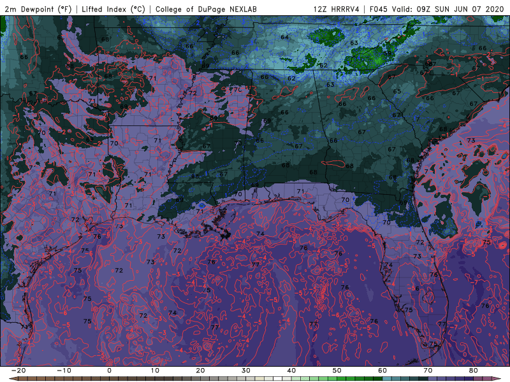Click the 'Lifted Index (°C)' header label
The image size is (510, 382).
[113, 9]
